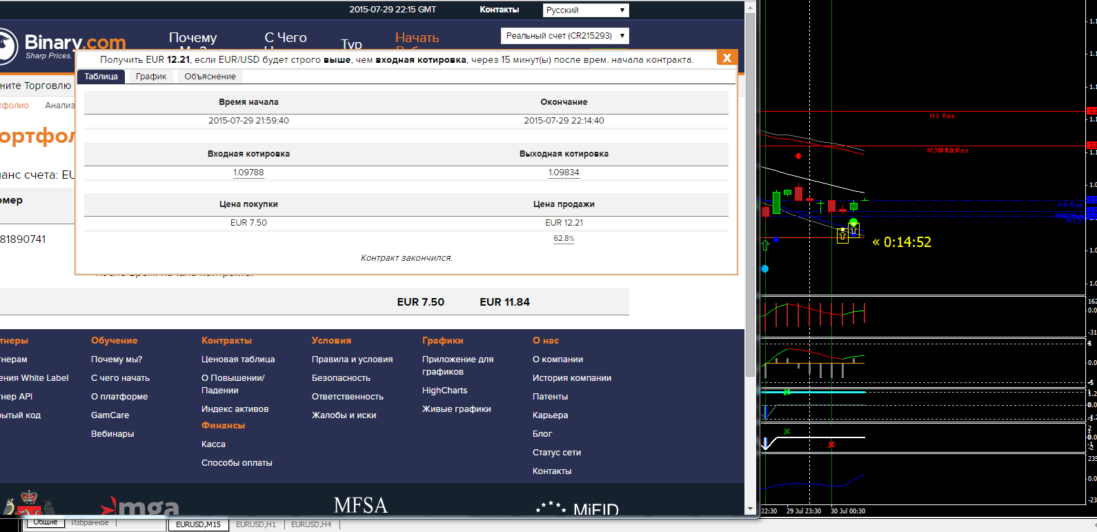Open the Ценовая таблица footer link

click(238, 359)
